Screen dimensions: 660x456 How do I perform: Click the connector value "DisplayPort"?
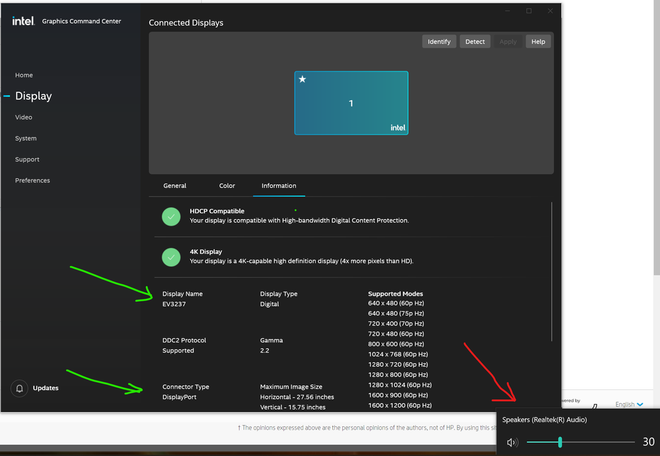pyautogui.click(x=179, y=397)
